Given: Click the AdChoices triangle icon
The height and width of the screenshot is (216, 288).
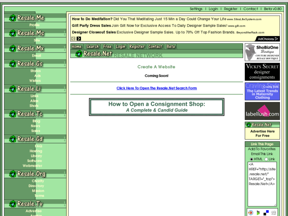Looking at the screenshot, I should coord(276,39).
